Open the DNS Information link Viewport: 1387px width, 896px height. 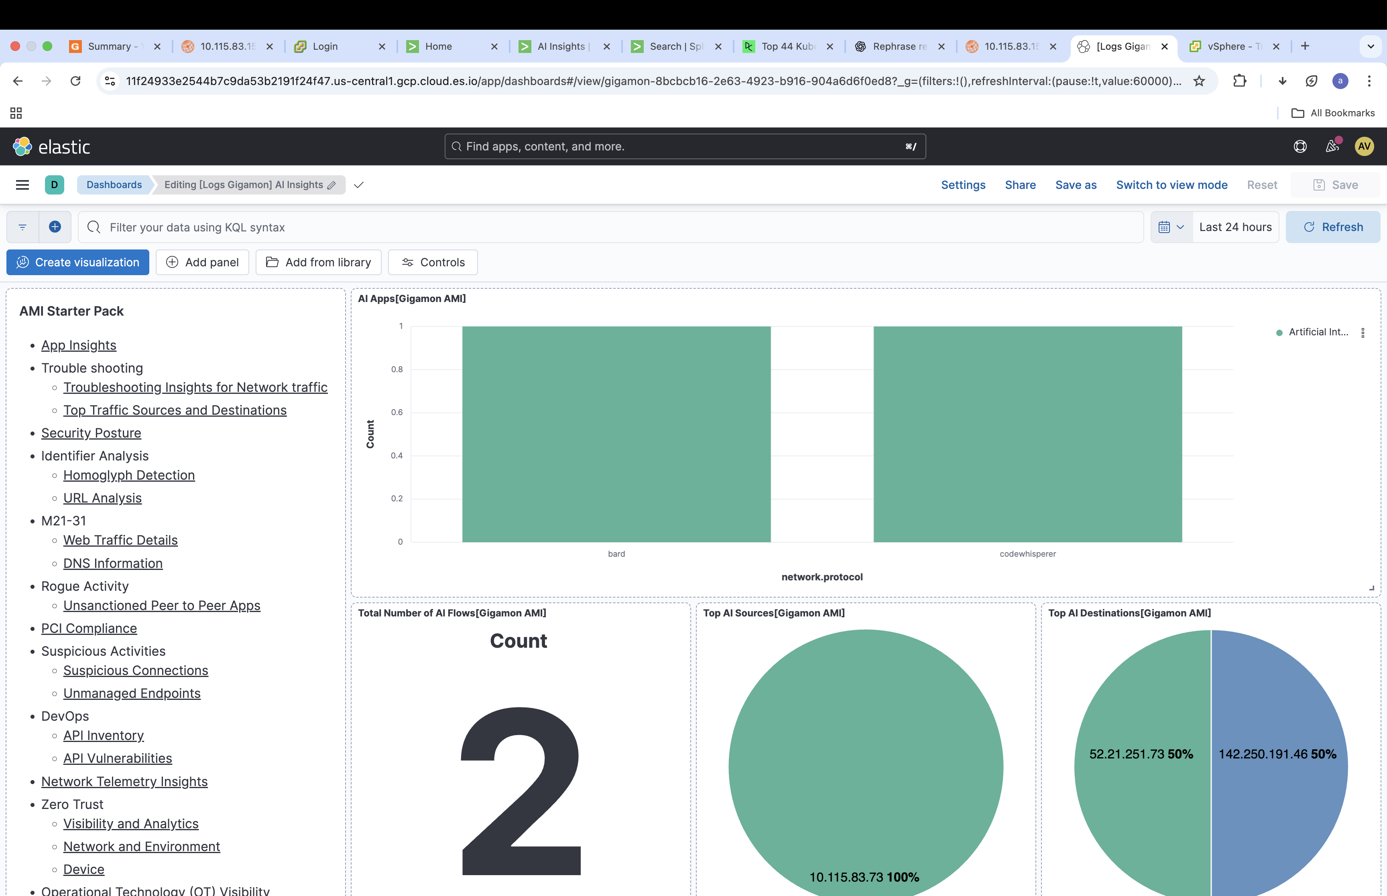[113, 563]
